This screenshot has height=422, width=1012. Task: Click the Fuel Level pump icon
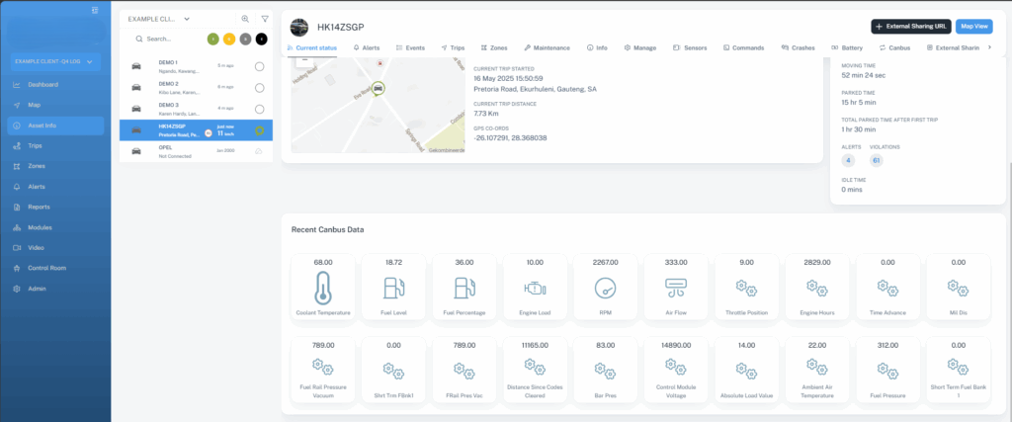point(392,288)
